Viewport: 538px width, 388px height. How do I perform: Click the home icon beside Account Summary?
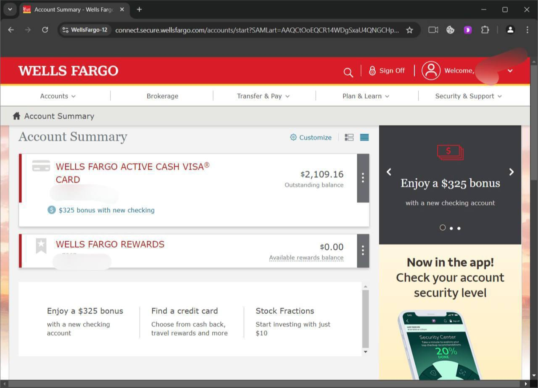click(16, 116)
